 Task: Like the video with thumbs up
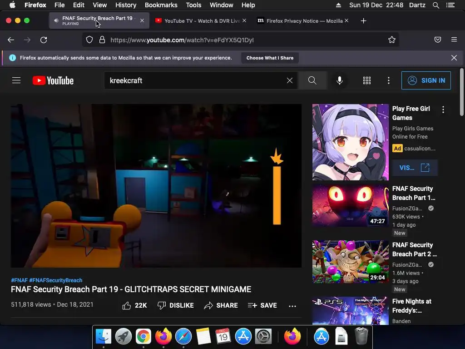(x=134, y=305)
